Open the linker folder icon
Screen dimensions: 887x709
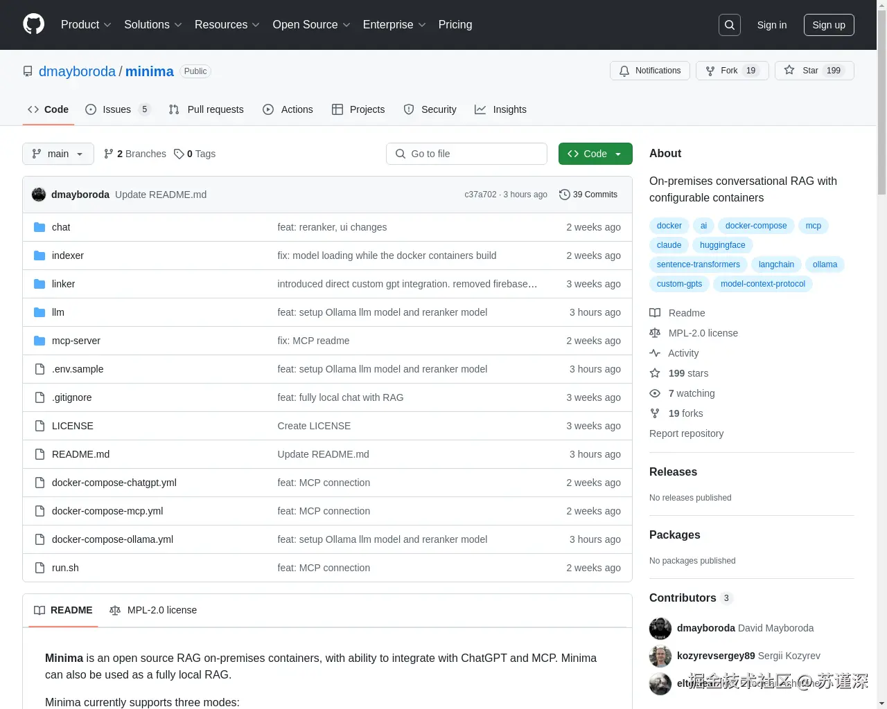point(39,284)
